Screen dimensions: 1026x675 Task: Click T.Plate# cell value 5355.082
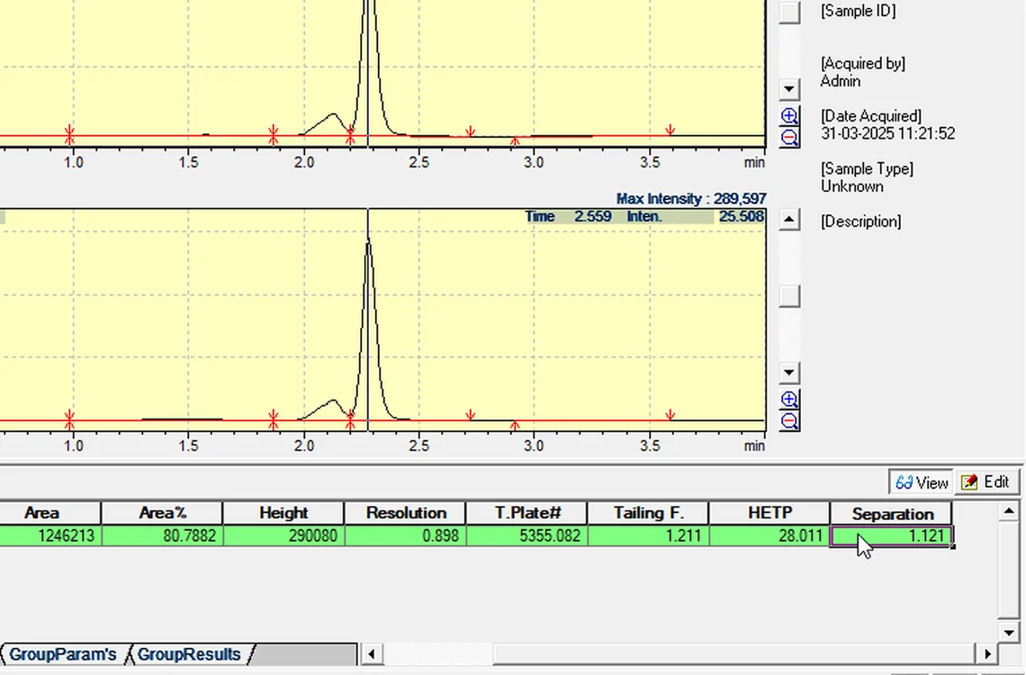[526, 535]
